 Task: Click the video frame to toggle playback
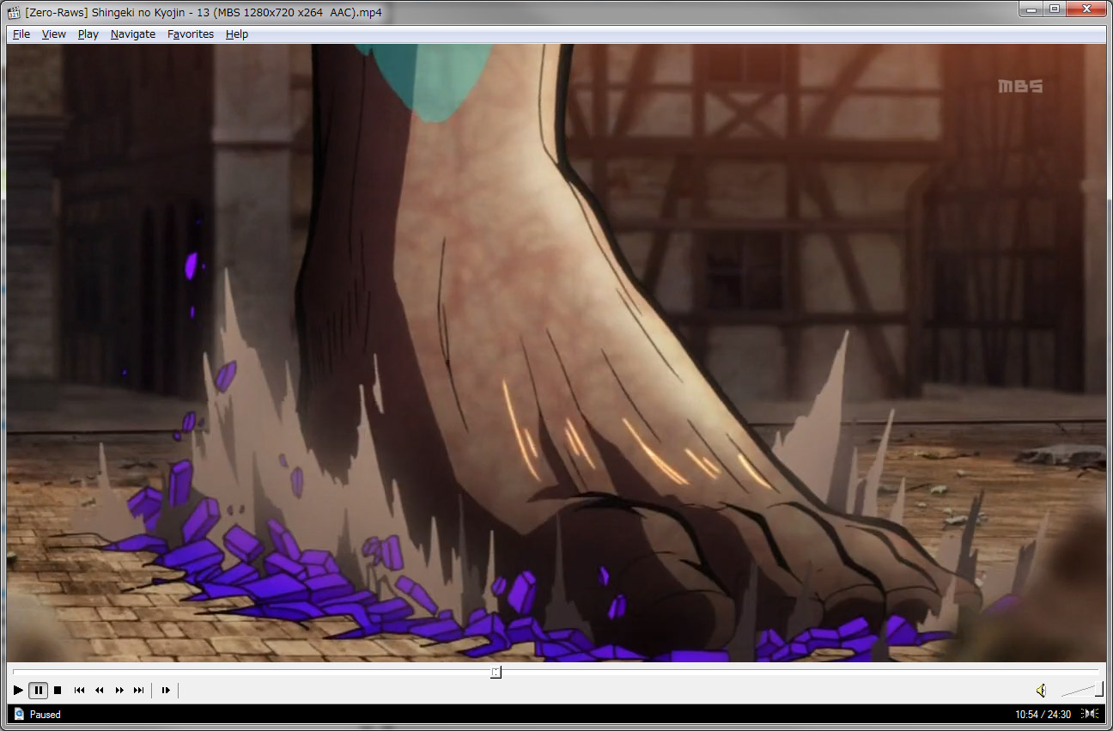tap(556, 352)
